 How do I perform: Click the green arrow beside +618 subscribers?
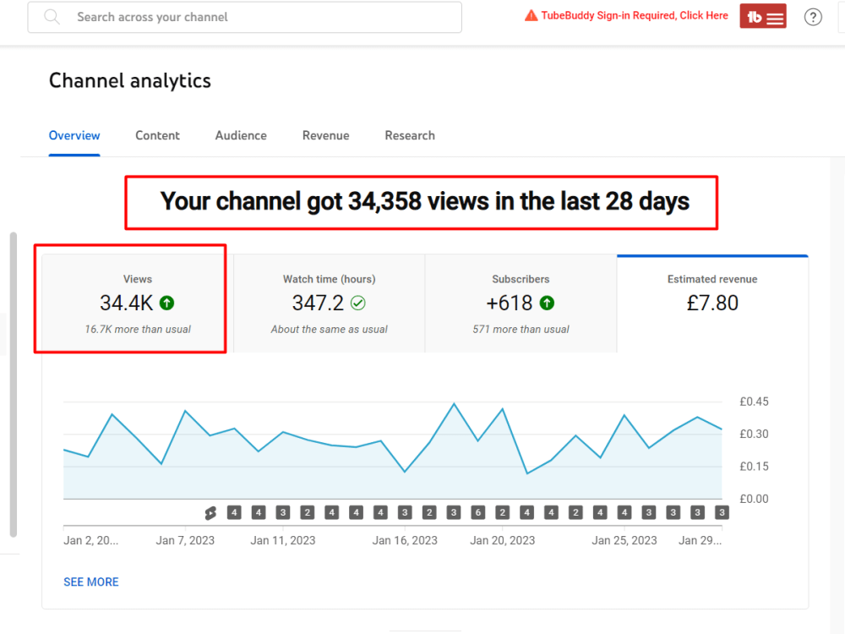point(548,303)
